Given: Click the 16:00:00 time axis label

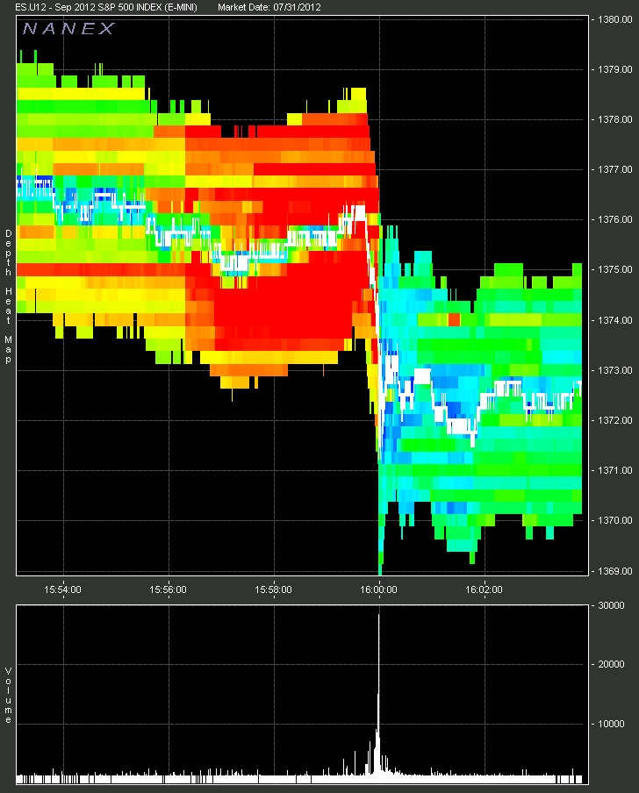Looking at the screenshot, I should 378,589.
